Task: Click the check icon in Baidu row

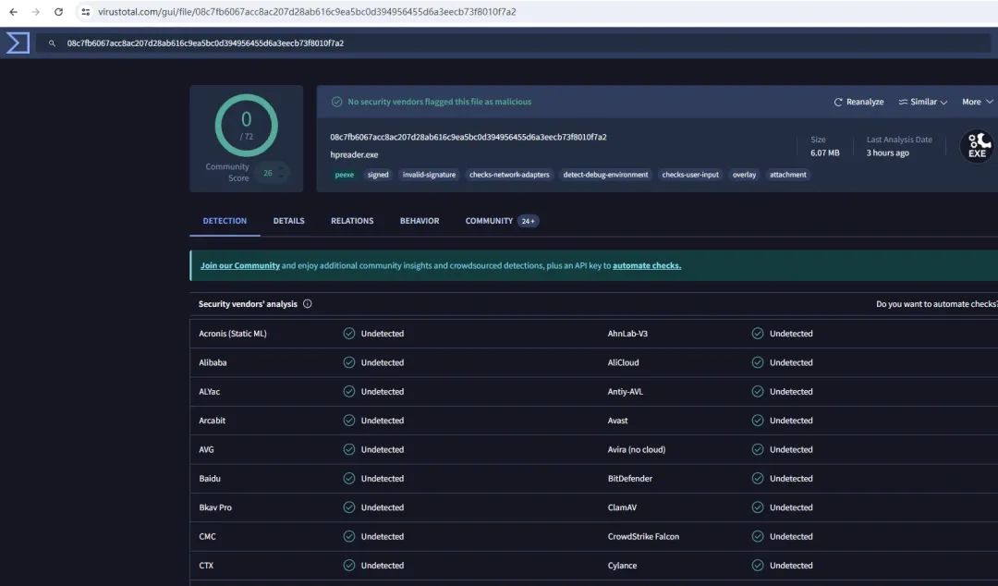Action: 348,479
